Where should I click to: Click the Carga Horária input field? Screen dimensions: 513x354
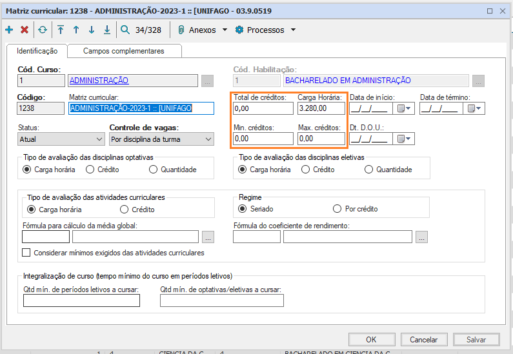[x=321, y=108]
